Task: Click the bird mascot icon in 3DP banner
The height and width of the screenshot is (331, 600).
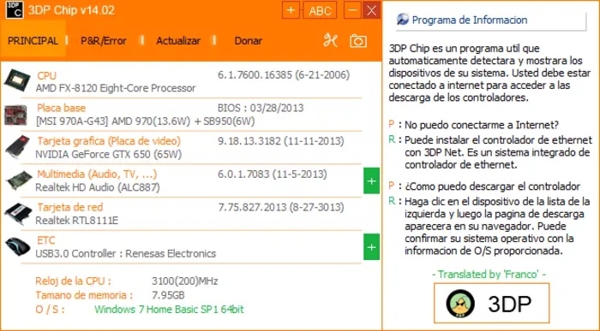Action: [460, 304]
